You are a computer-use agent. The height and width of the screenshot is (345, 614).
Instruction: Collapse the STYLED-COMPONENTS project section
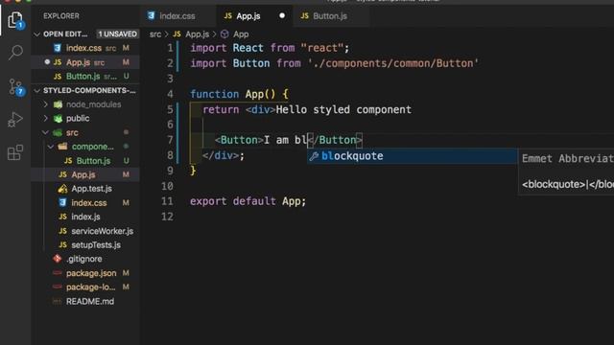tap(36, 91)
